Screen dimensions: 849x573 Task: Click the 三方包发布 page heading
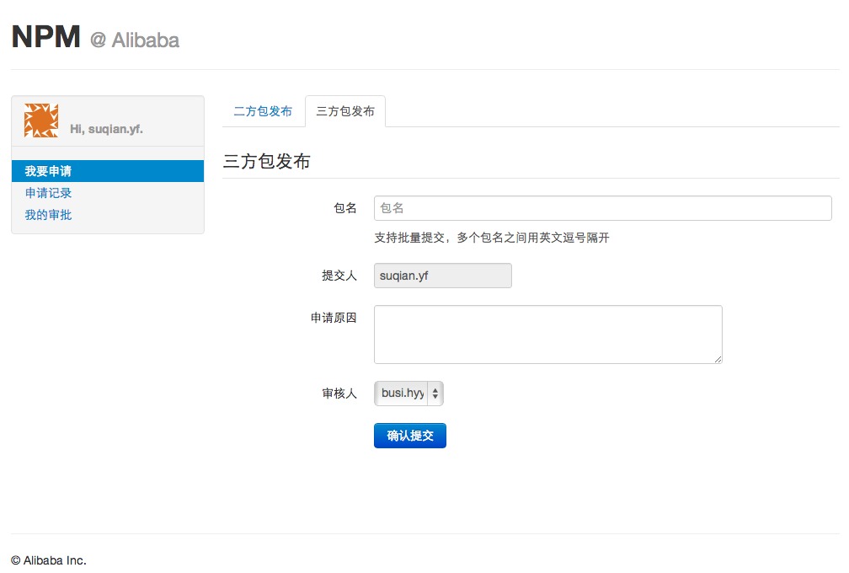click(x=265, y=162)
